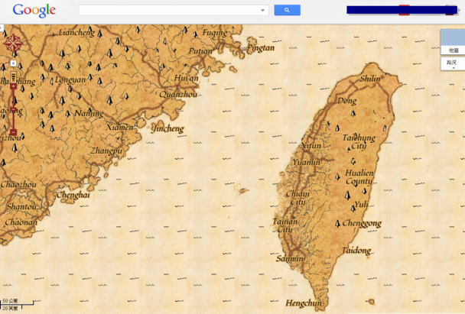Click the Hualien County map label

359,176
